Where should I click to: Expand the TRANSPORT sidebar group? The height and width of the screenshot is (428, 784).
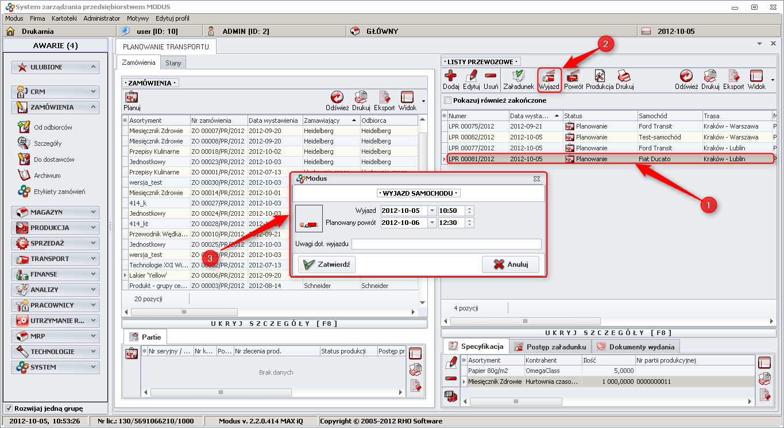point(55,259)
